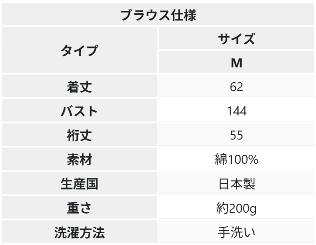Screen dimensions: 316x245
Task: Click the ブラウス仕様 table title
Action: click(x=158, y=15)
